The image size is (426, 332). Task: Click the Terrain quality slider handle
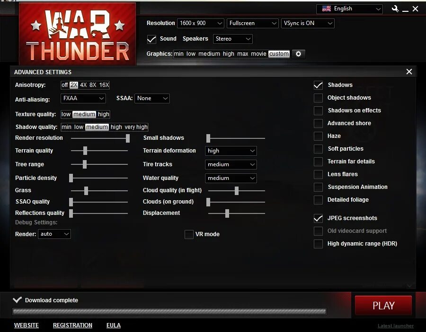click(85, 151)
